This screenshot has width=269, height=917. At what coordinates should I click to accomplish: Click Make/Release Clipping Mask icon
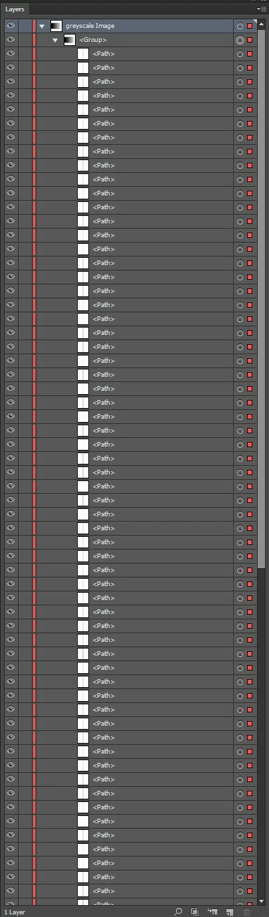pos(195,912)
